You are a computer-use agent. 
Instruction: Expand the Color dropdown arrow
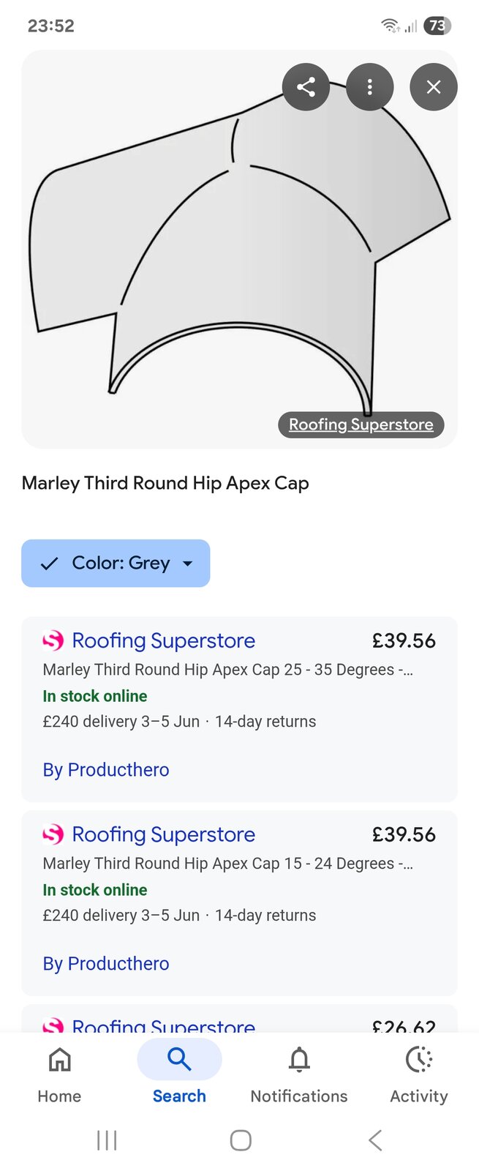pos(188,563)
